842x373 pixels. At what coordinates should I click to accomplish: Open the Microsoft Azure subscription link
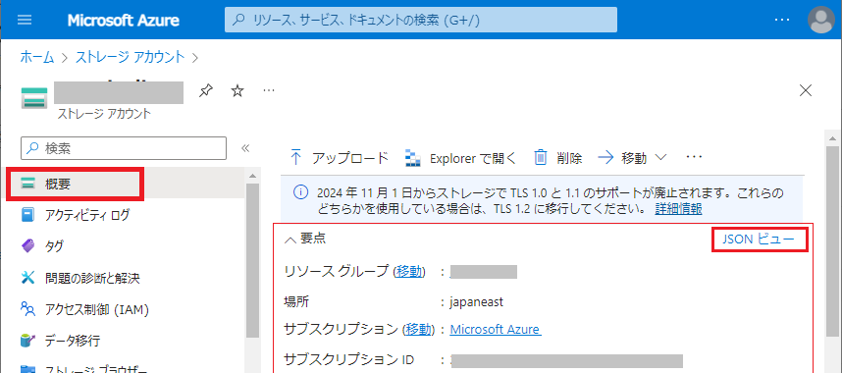[x=496, y=329]
